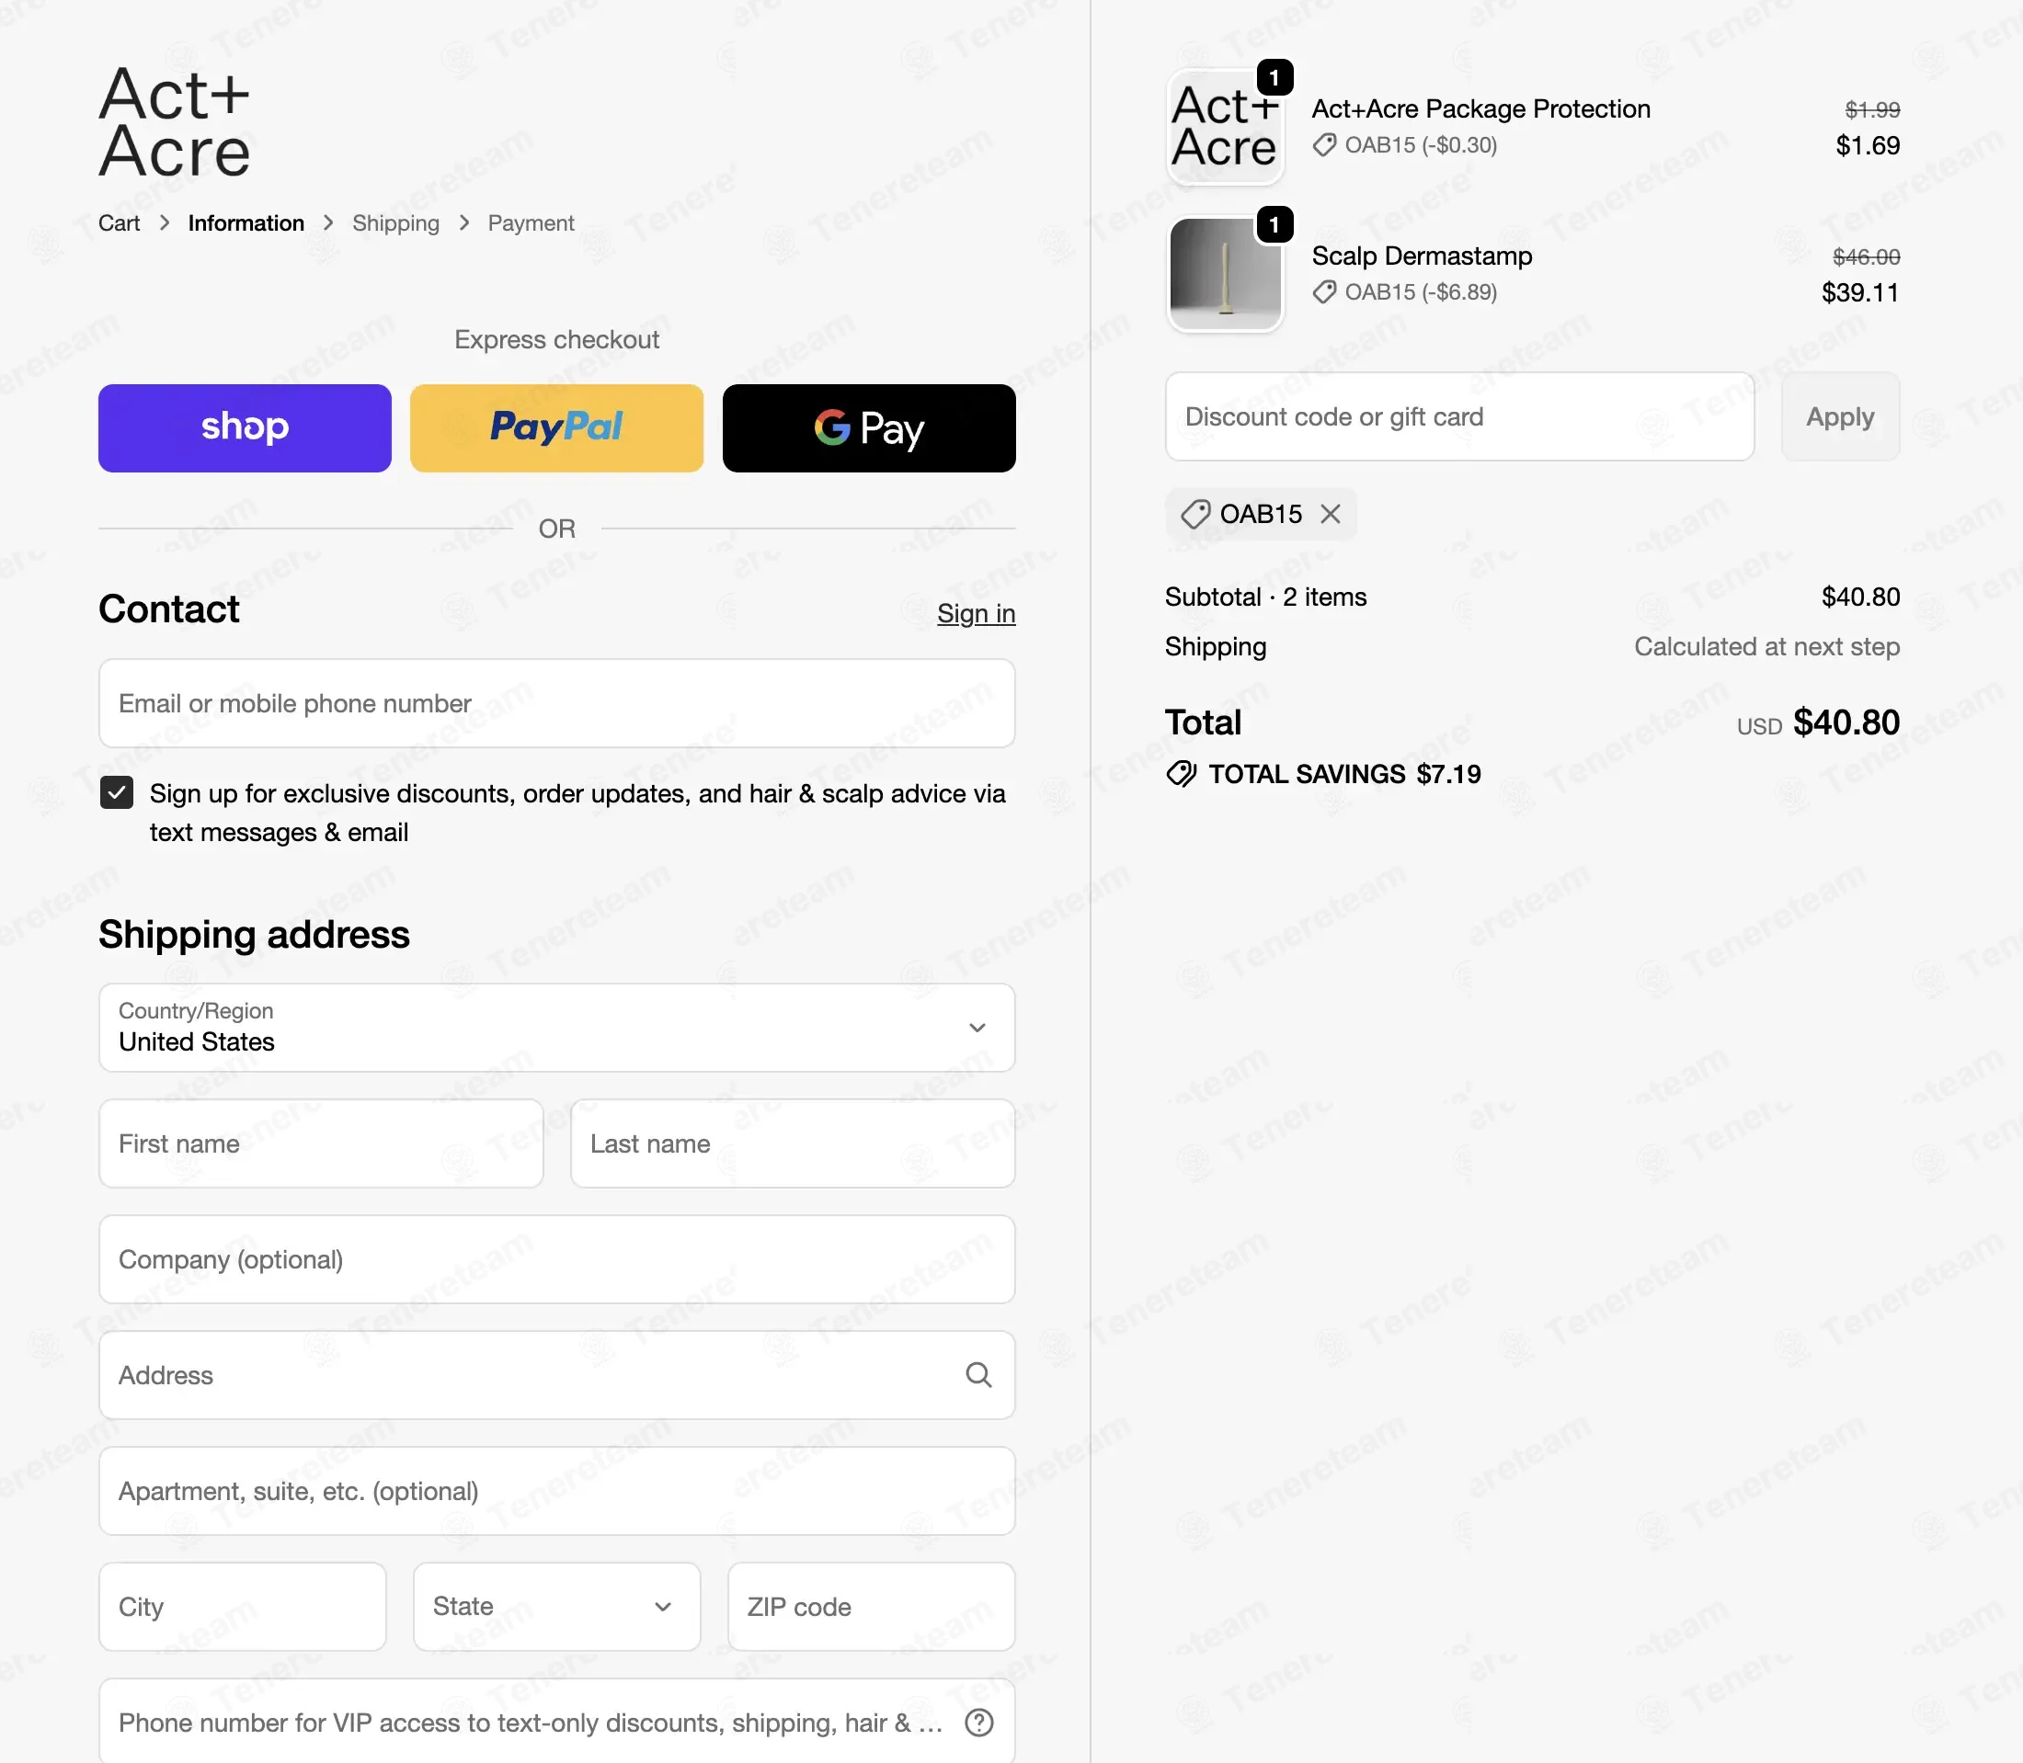Select the Shipping breadcrumb step
This screenshot has height=1763, width=2023.
coord(395,223)
